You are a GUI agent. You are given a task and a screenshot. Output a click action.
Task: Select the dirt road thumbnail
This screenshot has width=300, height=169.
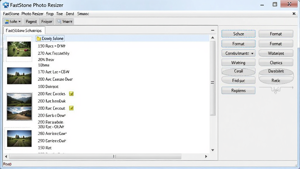click(19, 114)
